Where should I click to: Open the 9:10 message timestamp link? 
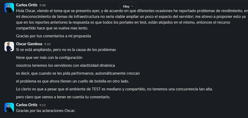[47, 44]
